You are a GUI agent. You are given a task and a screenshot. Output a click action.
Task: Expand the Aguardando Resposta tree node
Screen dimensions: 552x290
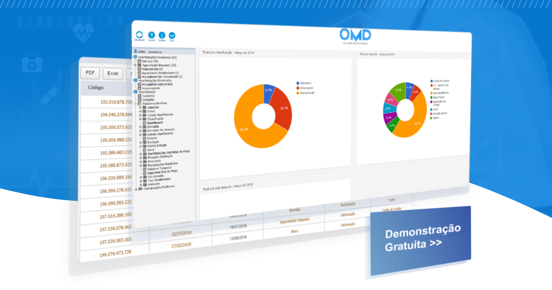coord(135,65)
